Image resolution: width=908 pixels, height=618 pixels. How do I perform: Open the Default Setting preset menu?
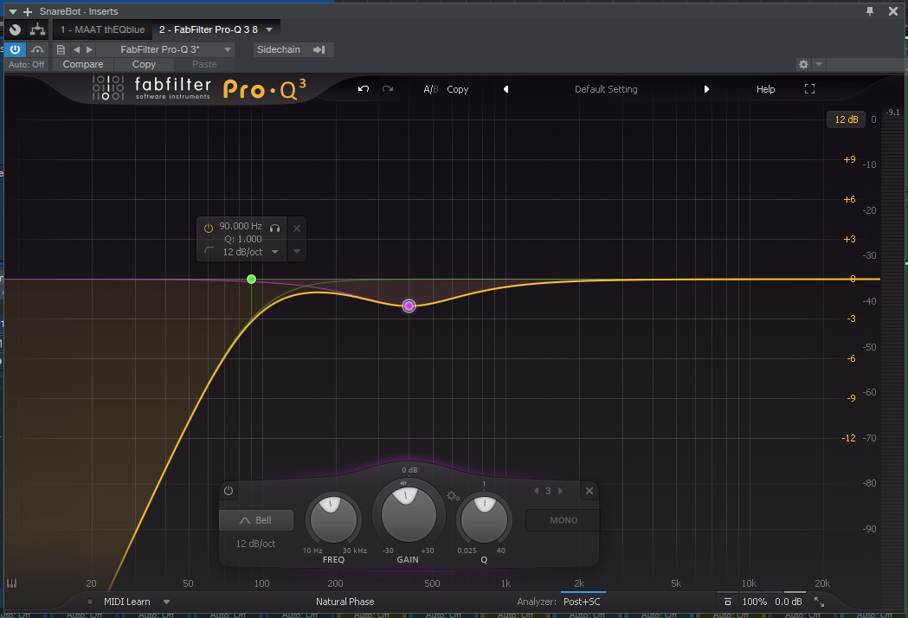pyautogui.click(x=606, y=88)
